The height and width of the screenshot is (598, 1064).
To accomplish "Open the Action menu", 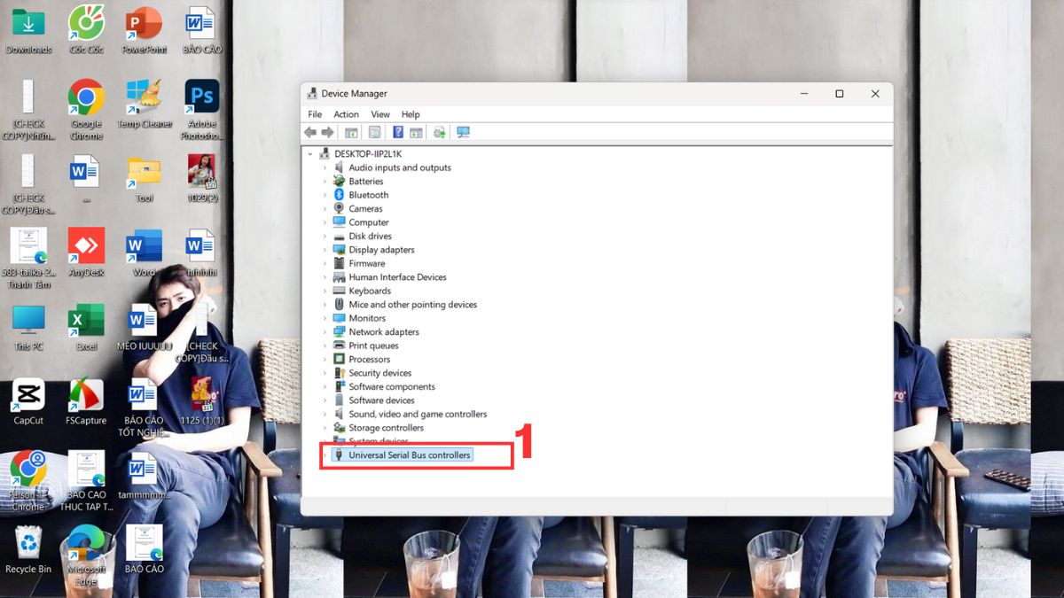I will (x=346, y=113).
